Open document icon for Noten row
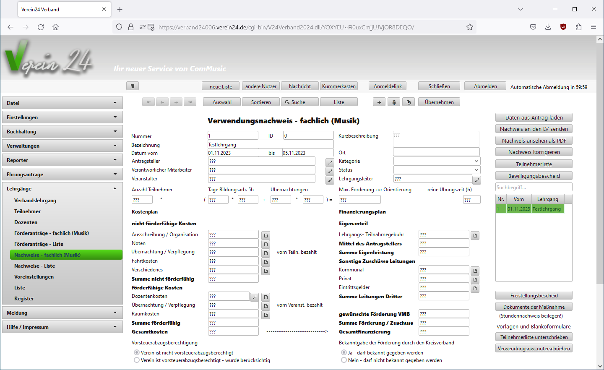604x370 pixels. pos(266,244)
